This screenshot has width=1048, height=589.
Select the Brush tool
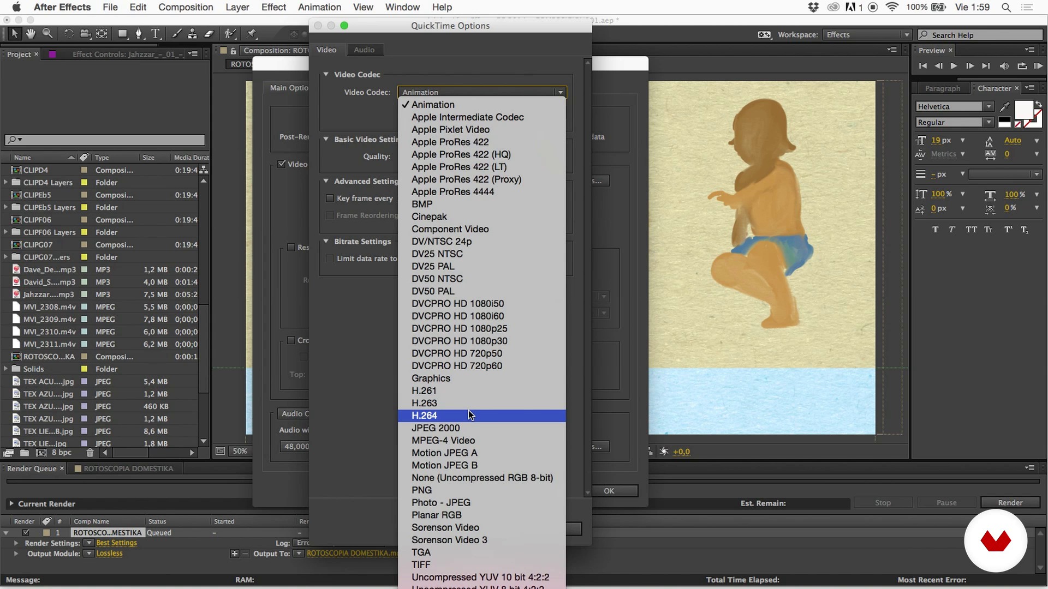(176, 34)
